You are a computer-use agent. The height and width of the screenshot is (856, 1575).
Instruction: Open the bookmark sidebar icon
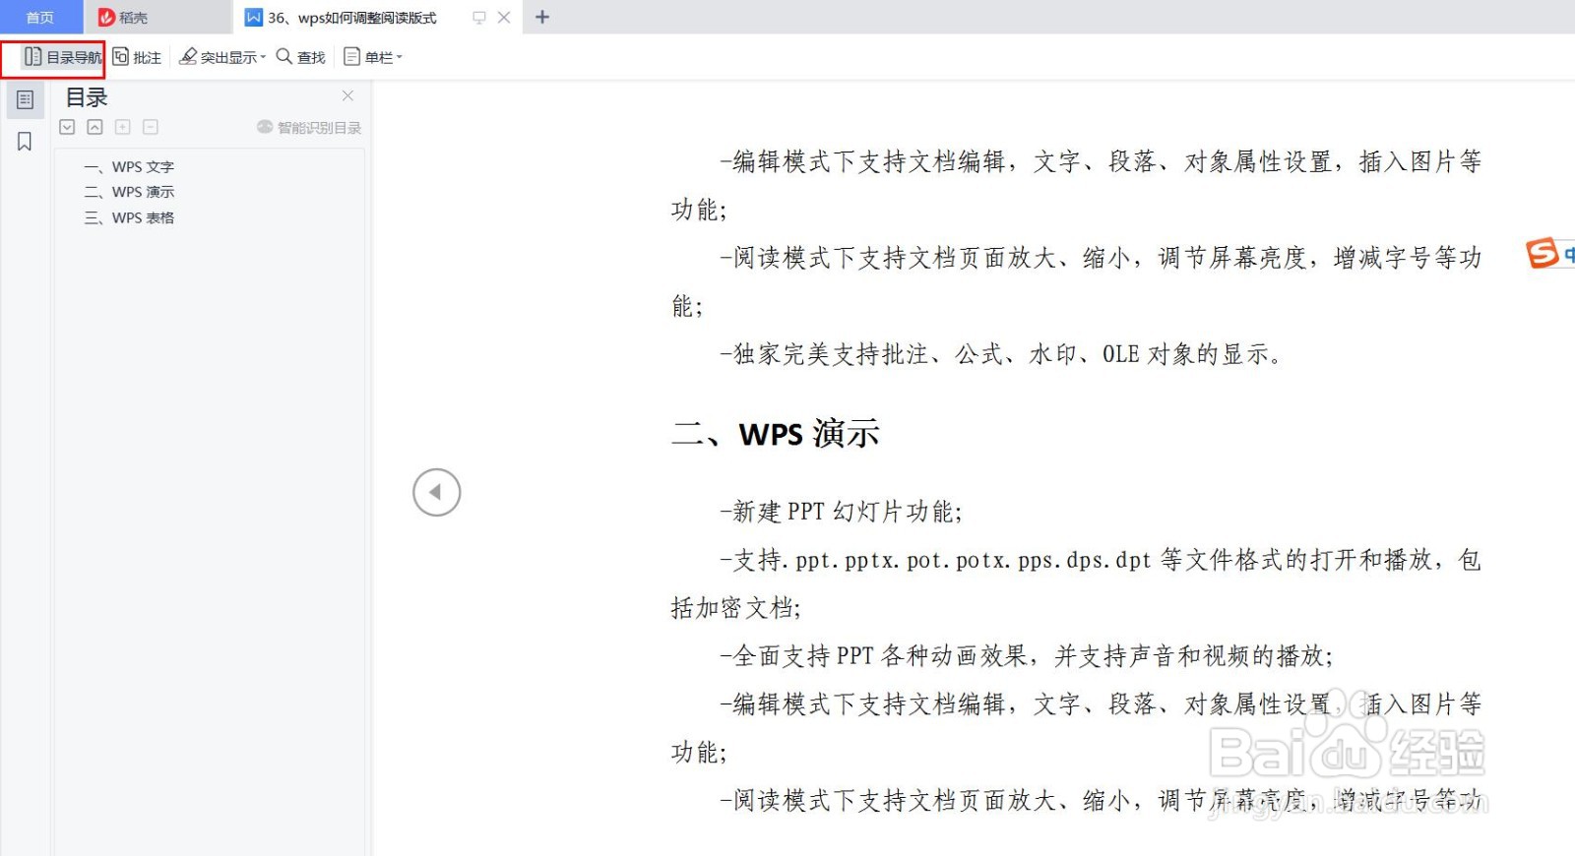[x=25, y=142]
